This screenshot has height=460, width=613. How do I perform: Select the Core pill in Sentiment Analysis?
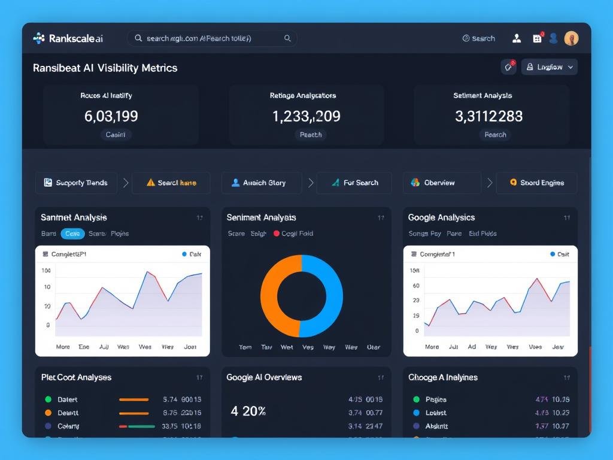pyautogui.click(x=72, y=234)
